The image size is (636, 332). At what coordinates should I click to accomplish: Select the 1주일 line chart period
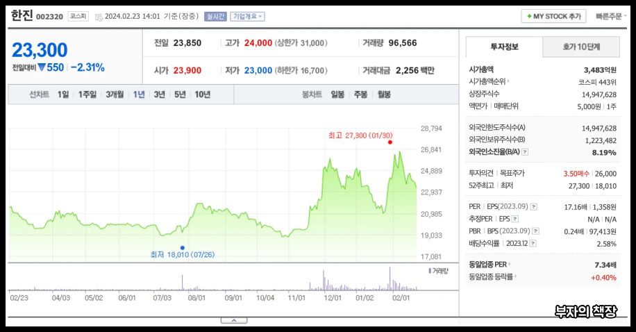coord(87,94)
